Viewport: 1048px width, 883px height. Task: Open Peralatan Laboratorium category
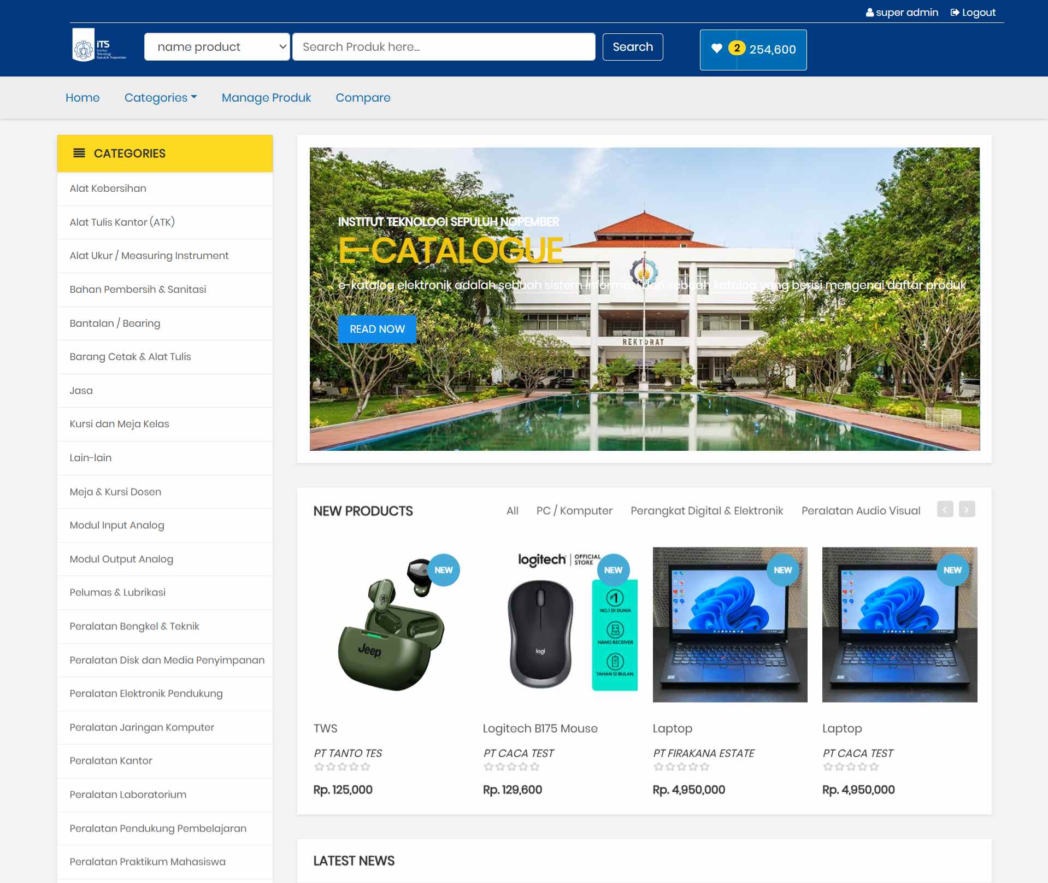[165, 794]
